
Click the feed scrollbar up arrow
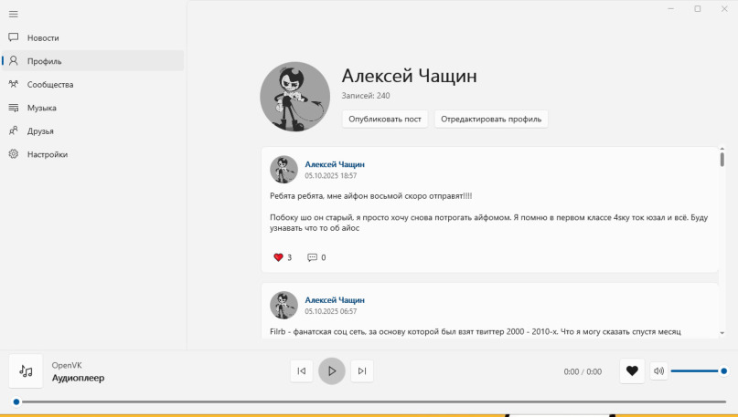722,149
